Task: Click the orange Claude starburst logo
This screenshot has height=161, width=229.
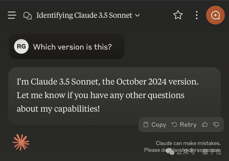Action: click(21, 142)
